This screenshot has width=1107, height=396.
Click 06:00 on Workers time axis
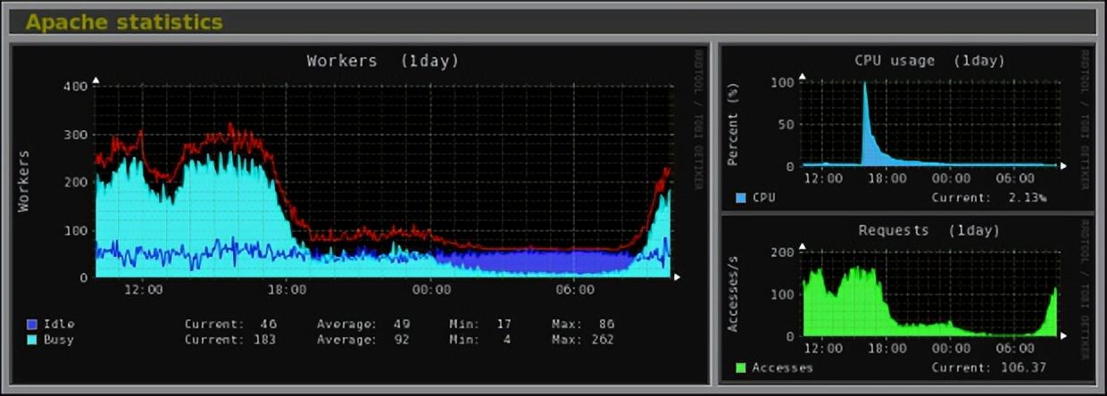pyautogui.click(x=573, y=290)
